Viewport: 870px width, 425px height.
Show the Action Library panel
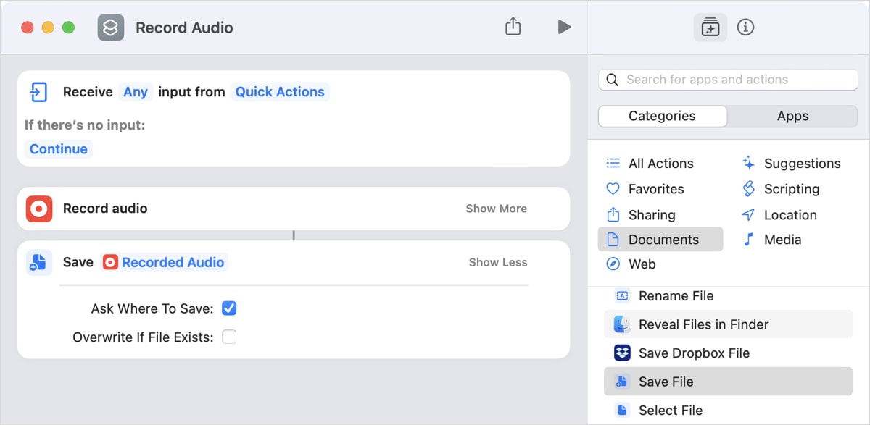710,27
